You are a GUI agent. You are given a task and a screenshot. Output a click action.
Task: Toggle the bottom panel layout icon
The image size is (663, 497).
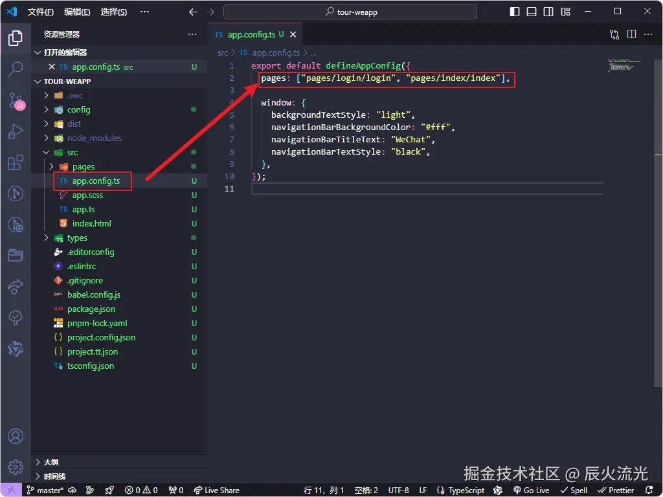[x=532, y=12]
